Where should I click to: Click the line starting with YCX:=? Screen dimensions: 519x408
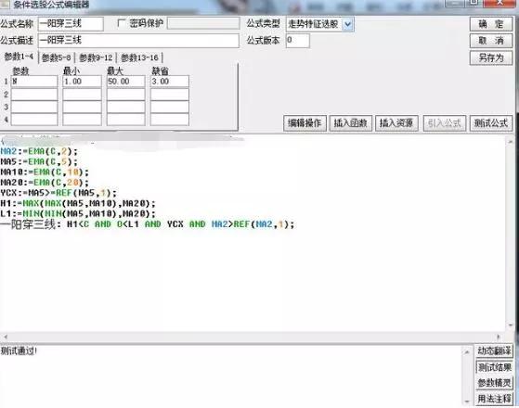pyautogui.click(x=58, y=193)
